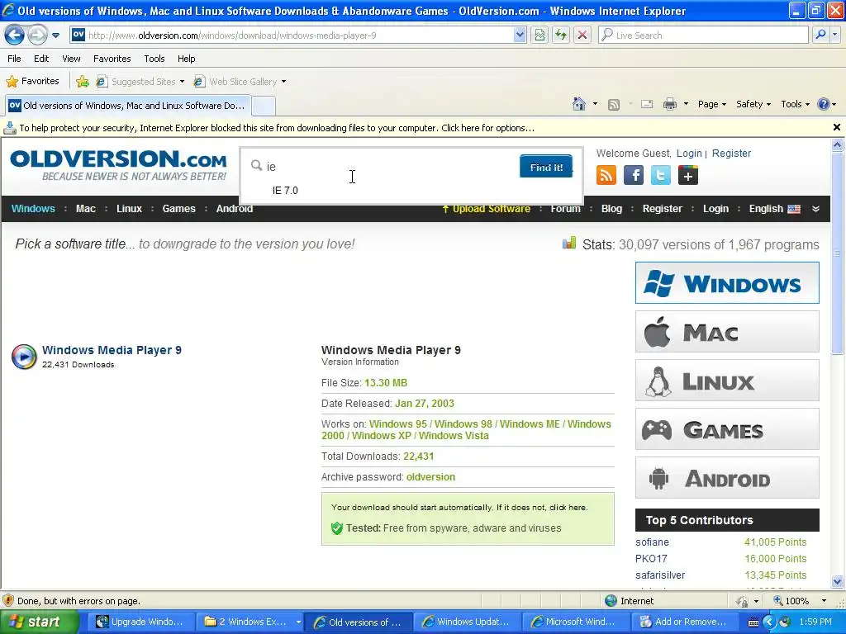Click the Find it! button

pos(546,167)
